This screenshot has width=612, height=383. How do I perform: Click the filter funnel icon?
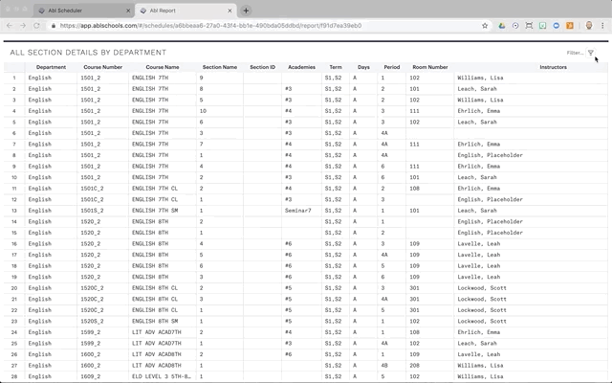tap(591, 53)
